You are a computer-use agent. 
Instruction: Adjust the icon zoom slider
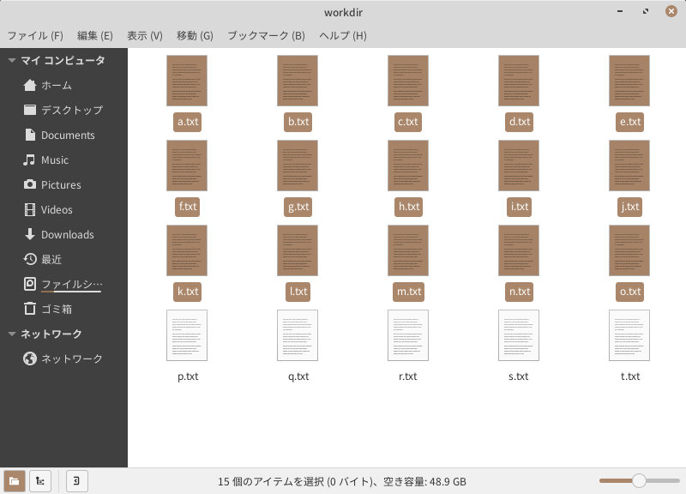(x=639, y=480)
